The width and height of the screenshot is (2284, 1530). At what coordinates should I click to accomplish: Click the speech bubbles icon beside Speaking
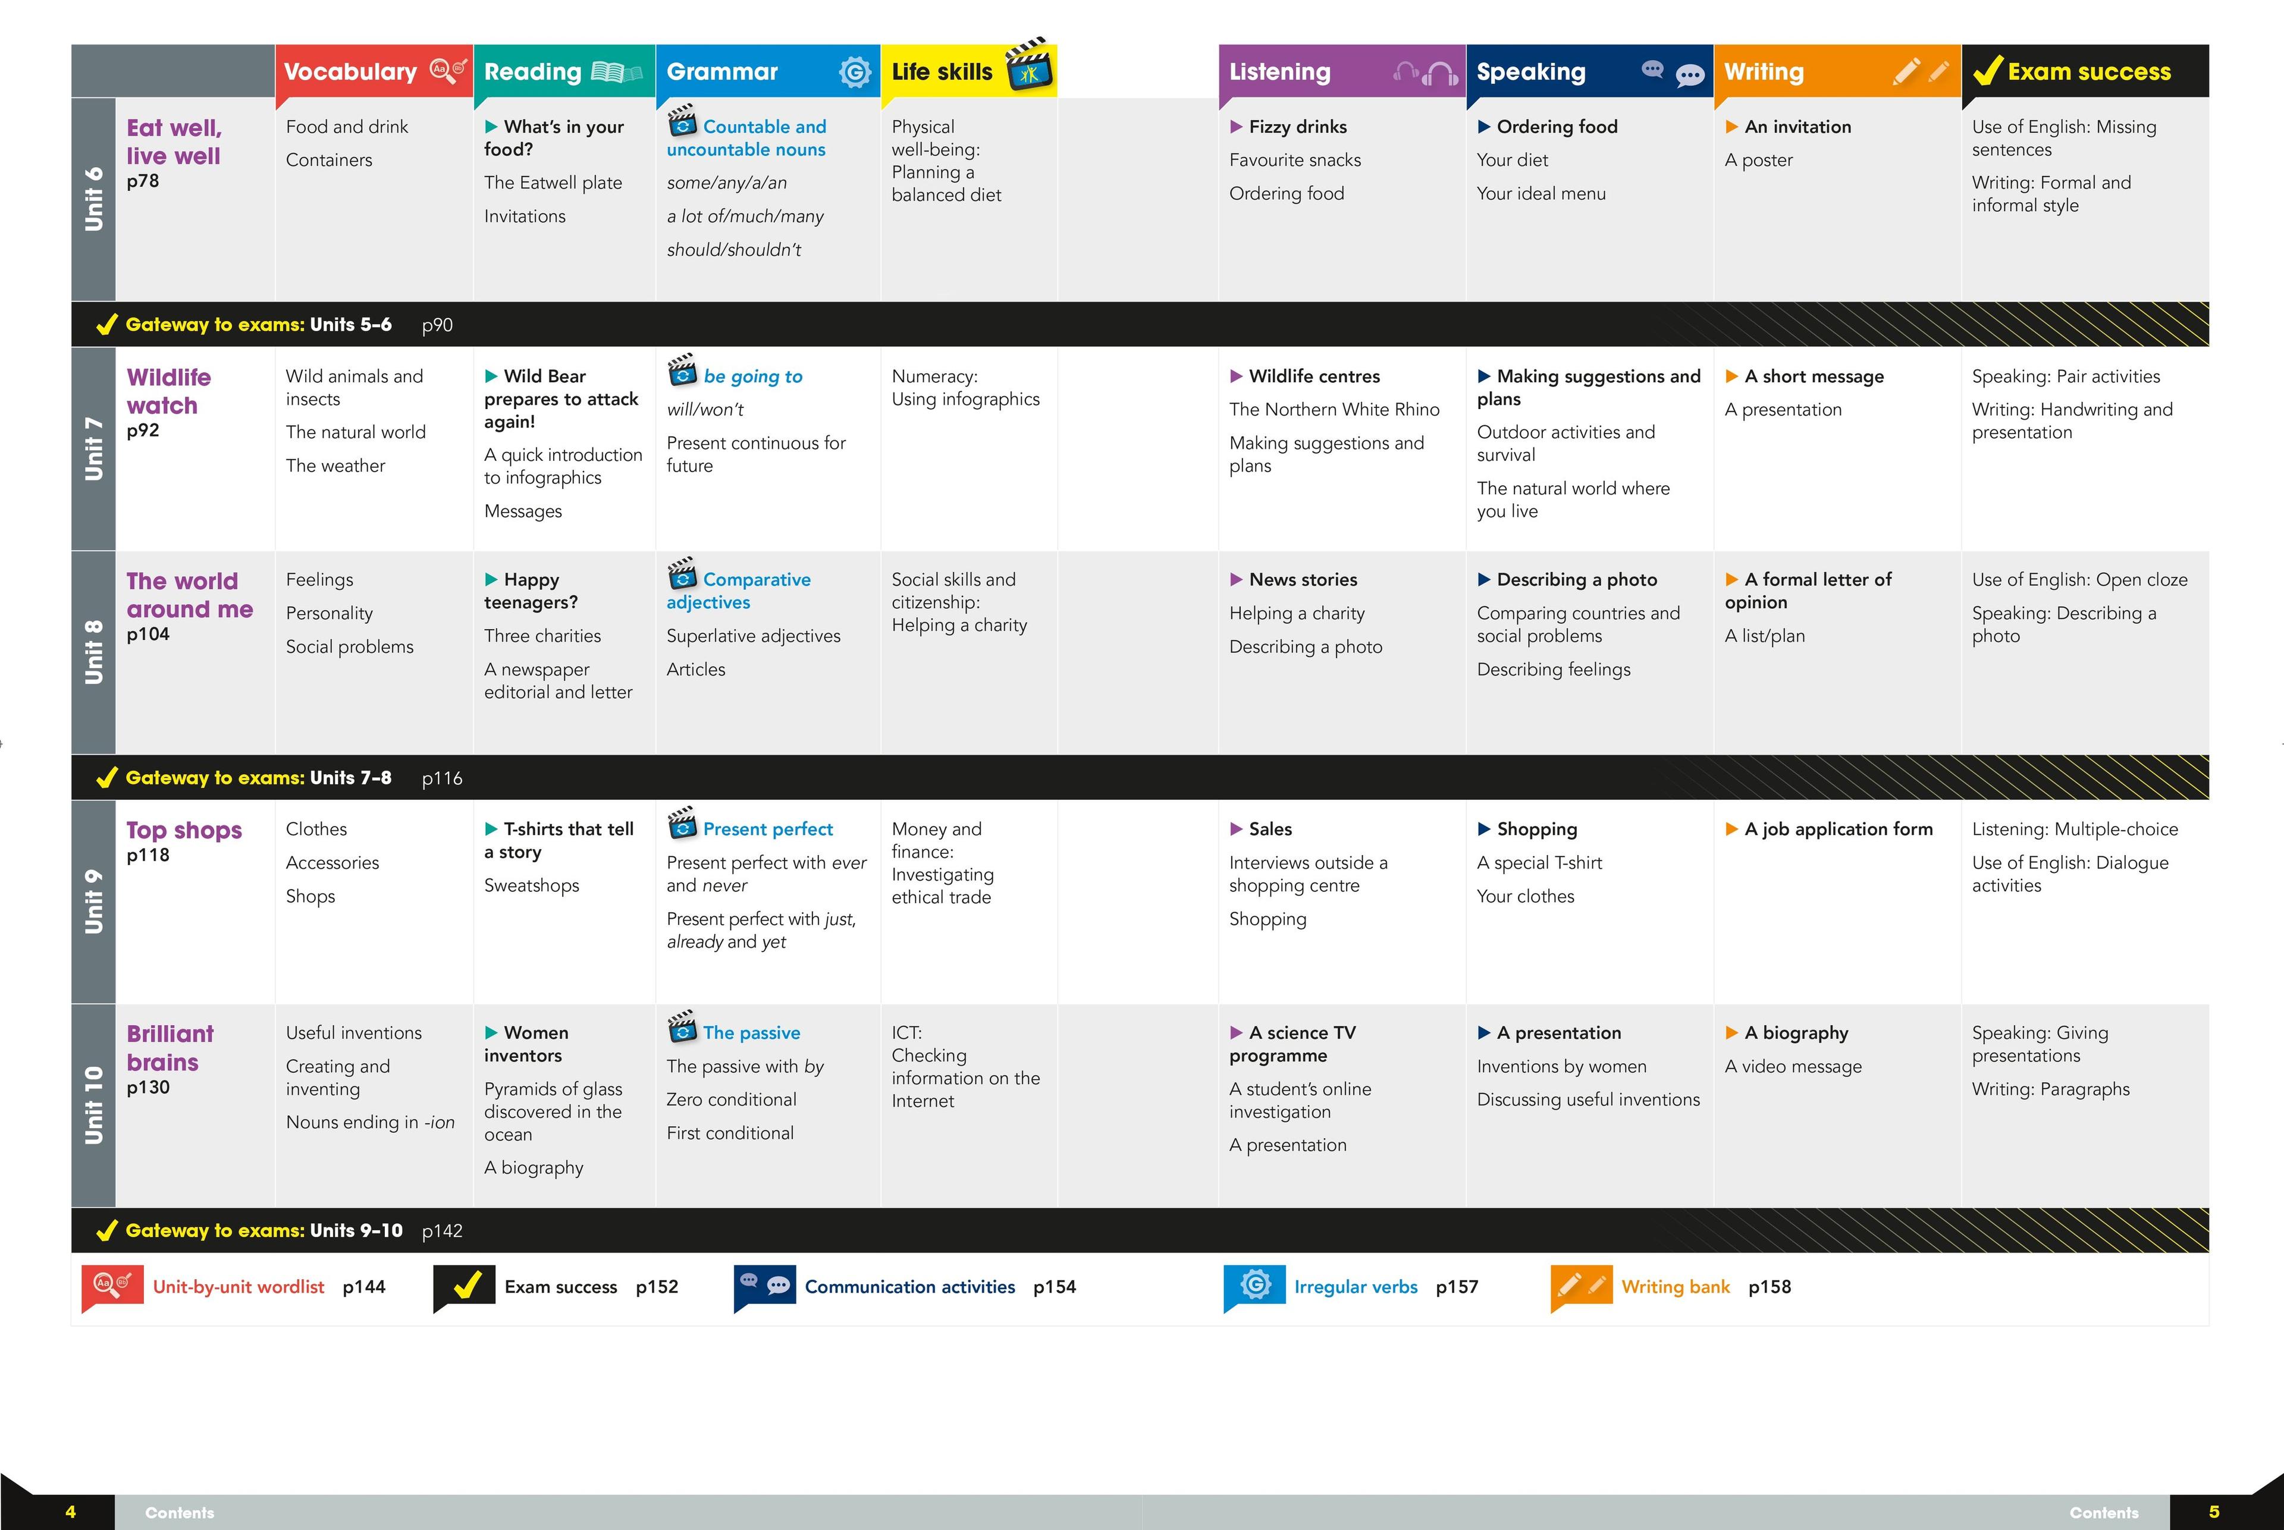click(x=1673, y=73)
